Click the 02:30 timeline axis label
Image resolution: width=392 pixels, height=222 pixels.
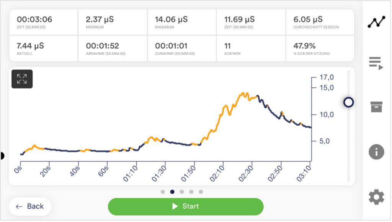pos(246,174)
